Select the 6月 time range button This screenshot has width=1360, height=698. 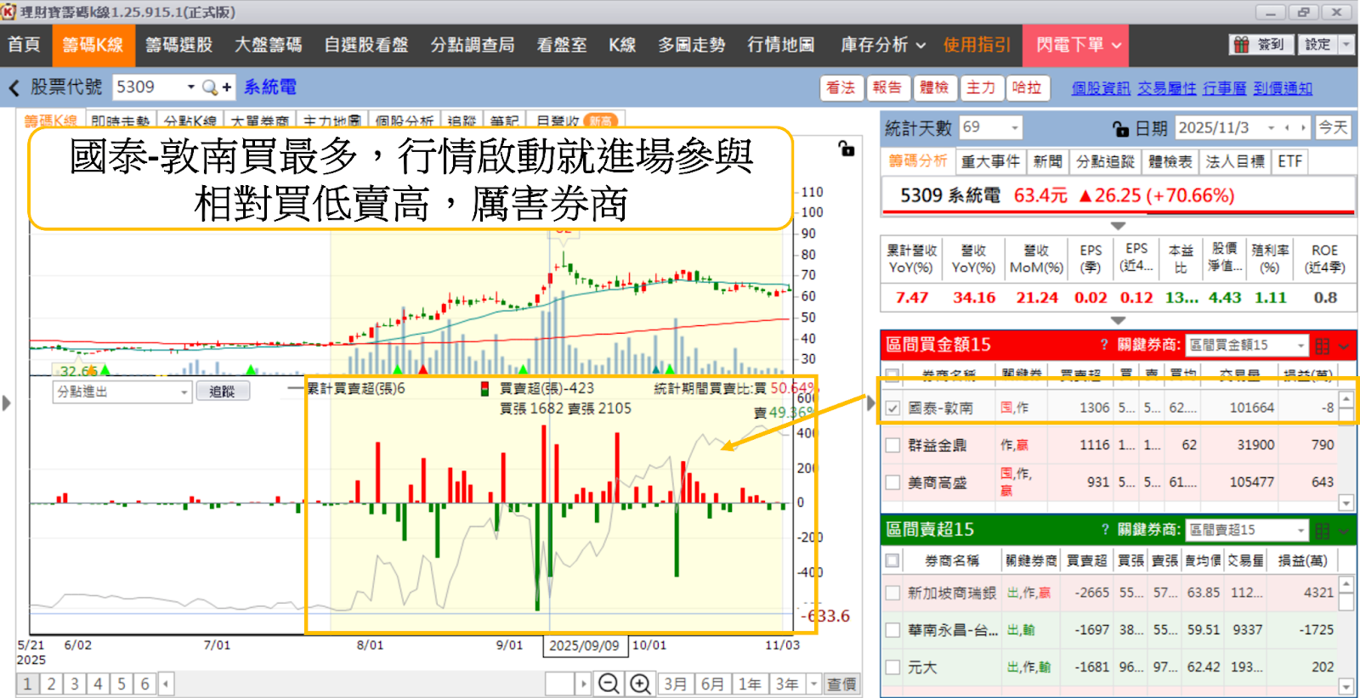712,684
